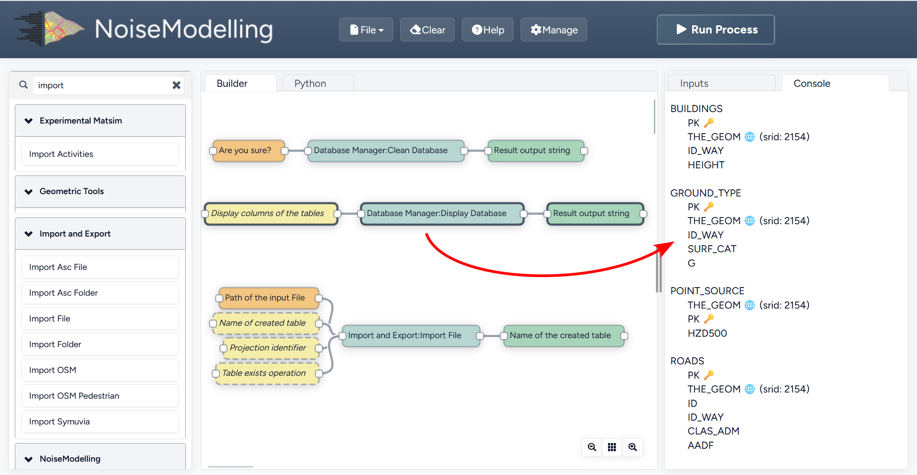Screen dimensions: 917x475
Task: Click CLAS_ADM column in Console
Action: 714,431
